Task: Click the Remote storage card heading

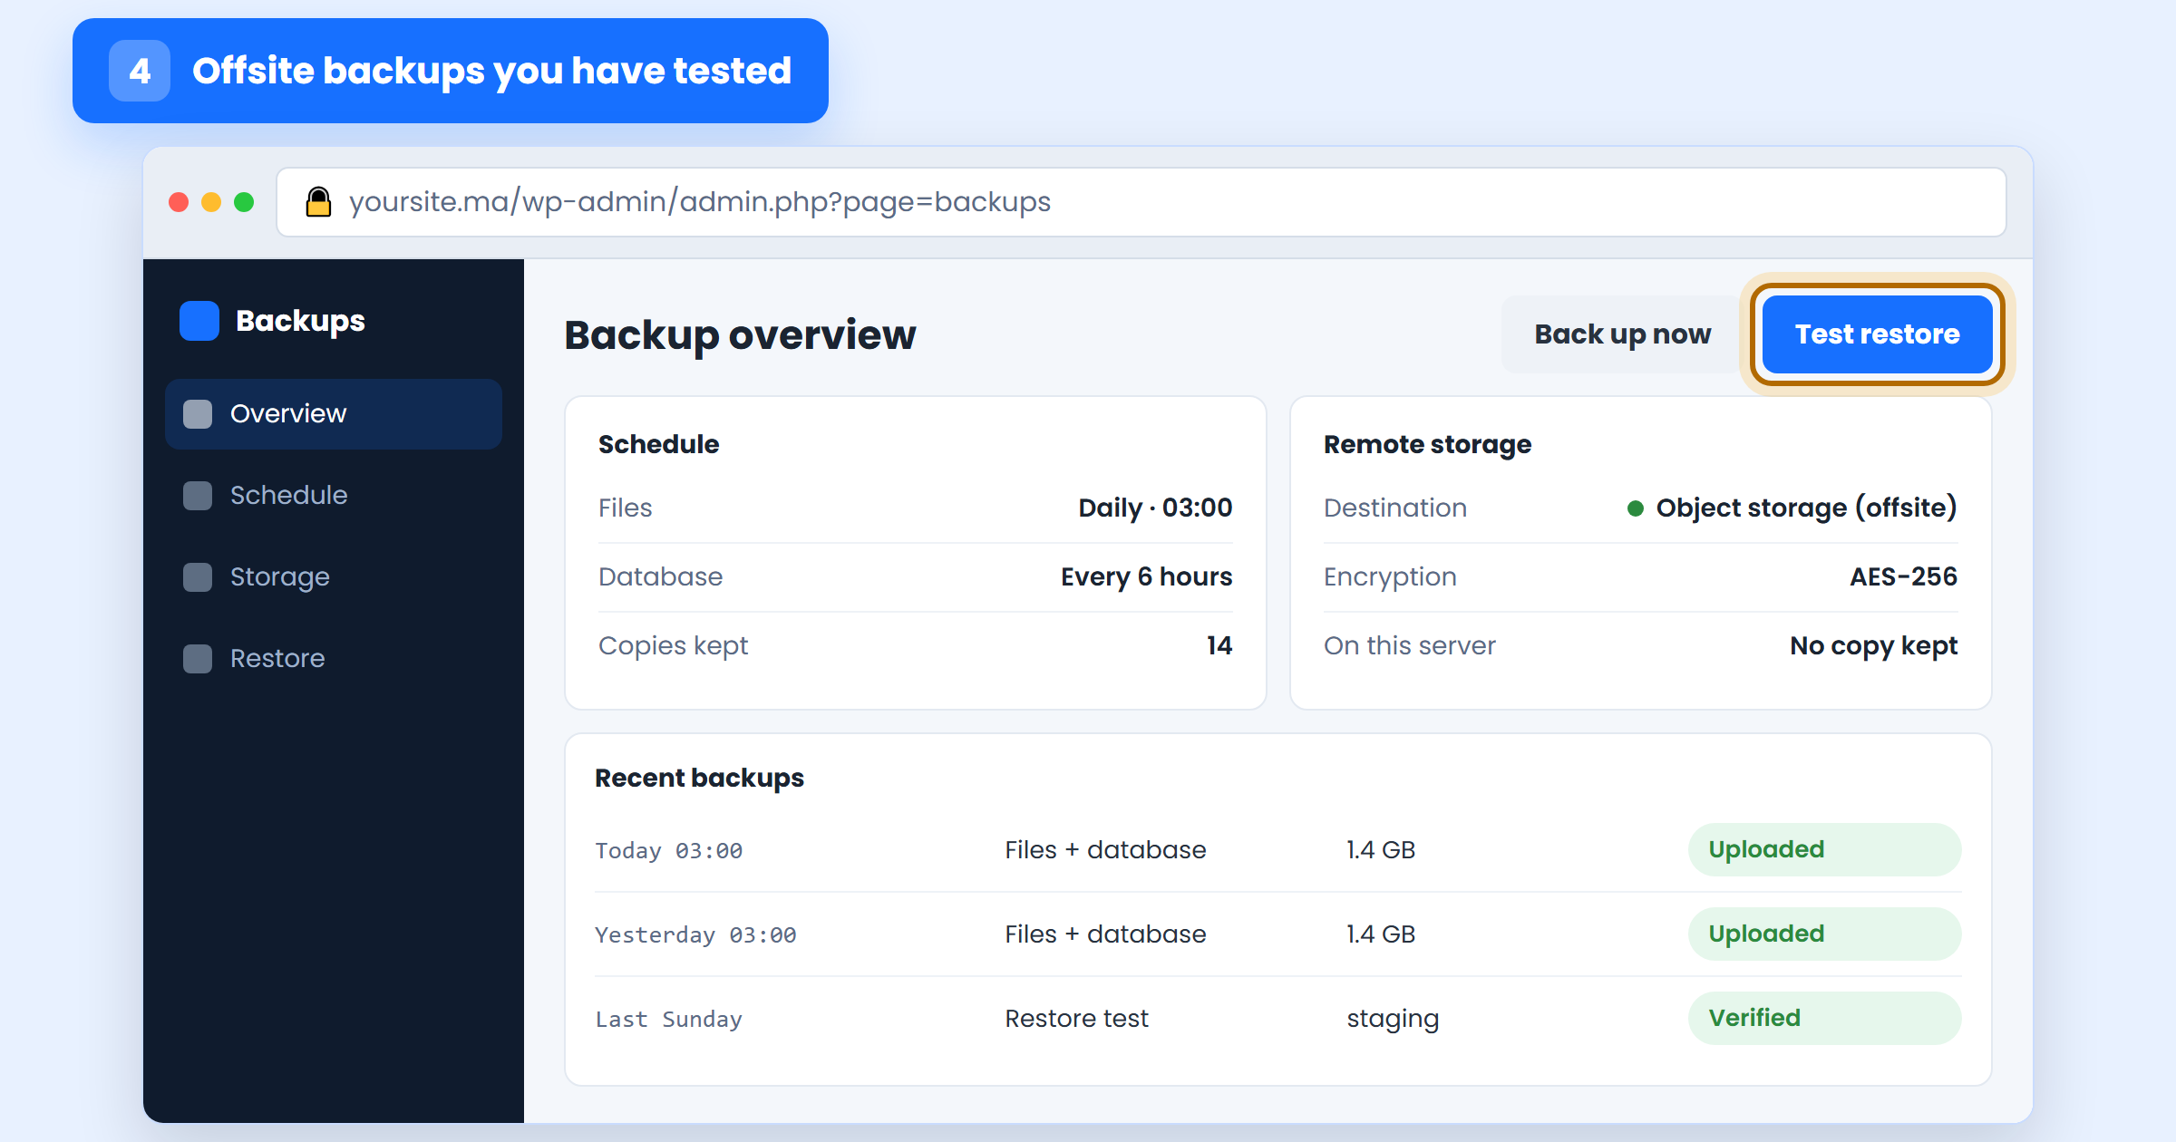Action: point(1427,444)
